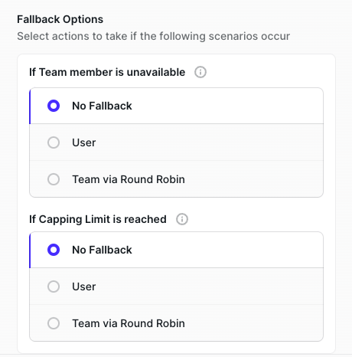Screen dimensions: 352x357
Task: Select No Fallback radio under Capping Limit section
Action: [54, 250]
